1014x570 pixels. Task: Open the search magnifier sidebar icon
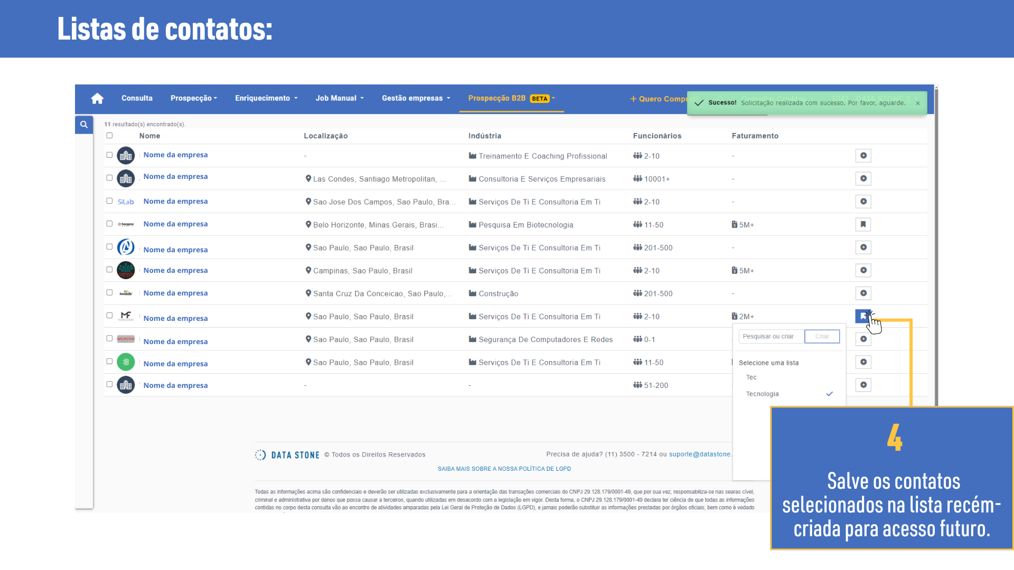84,125
